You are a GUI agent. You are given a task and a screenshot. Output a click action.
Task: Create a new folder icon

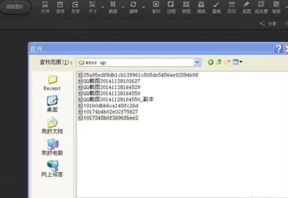(x=227, y=62)
